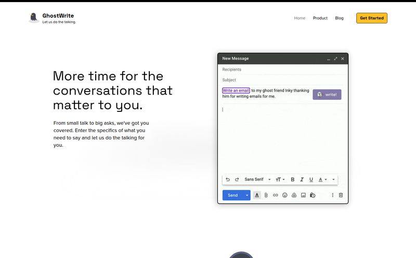
Task: Toggle formatting options A icon
Action: [257, 195]
